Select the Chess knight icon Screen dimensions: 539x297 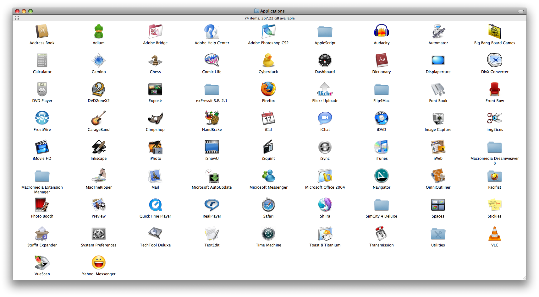point(155,60)
